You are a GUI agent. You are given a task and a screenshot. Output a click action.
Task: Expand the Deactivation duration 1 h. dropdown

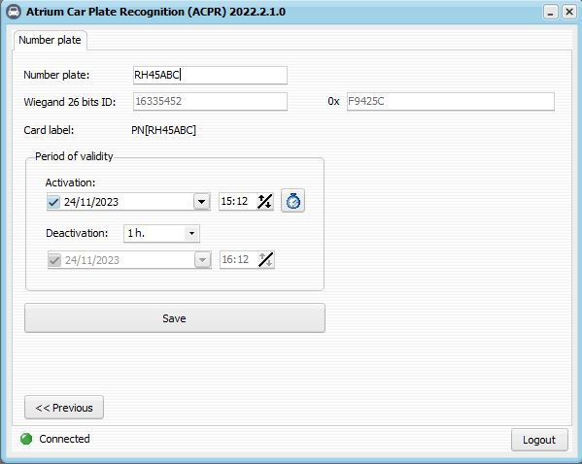[x=191, y=234]
